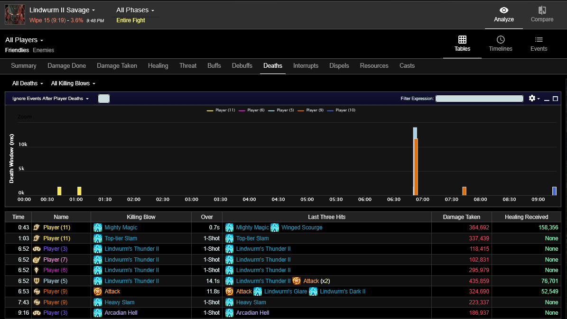Maximize the deaths chart panel
Viewport: 567px width, 319px height.
(x=556, y=99)
